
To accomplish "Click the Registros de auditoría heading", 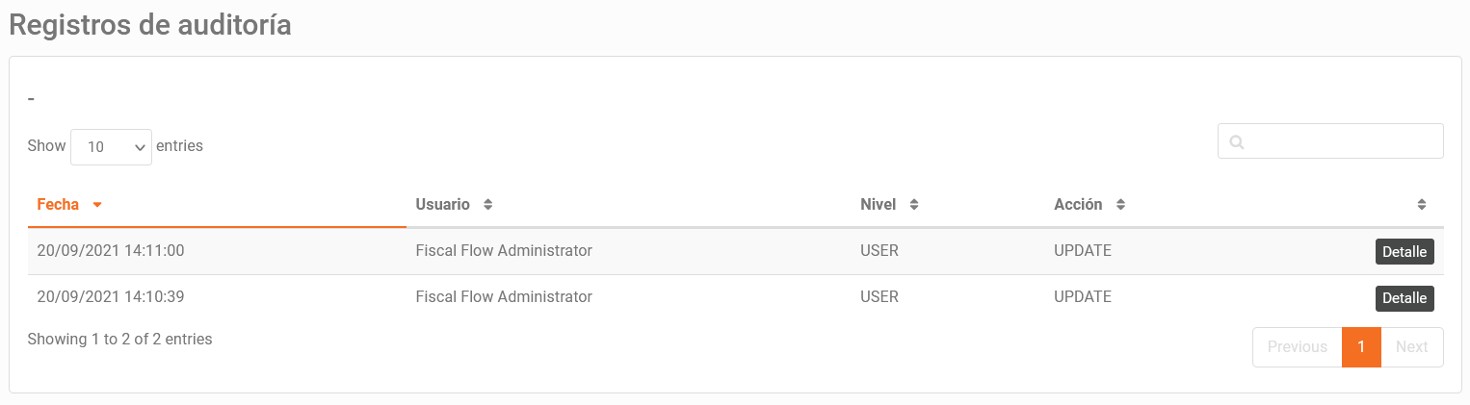I will pyautogui.click(x=150, y=26).
